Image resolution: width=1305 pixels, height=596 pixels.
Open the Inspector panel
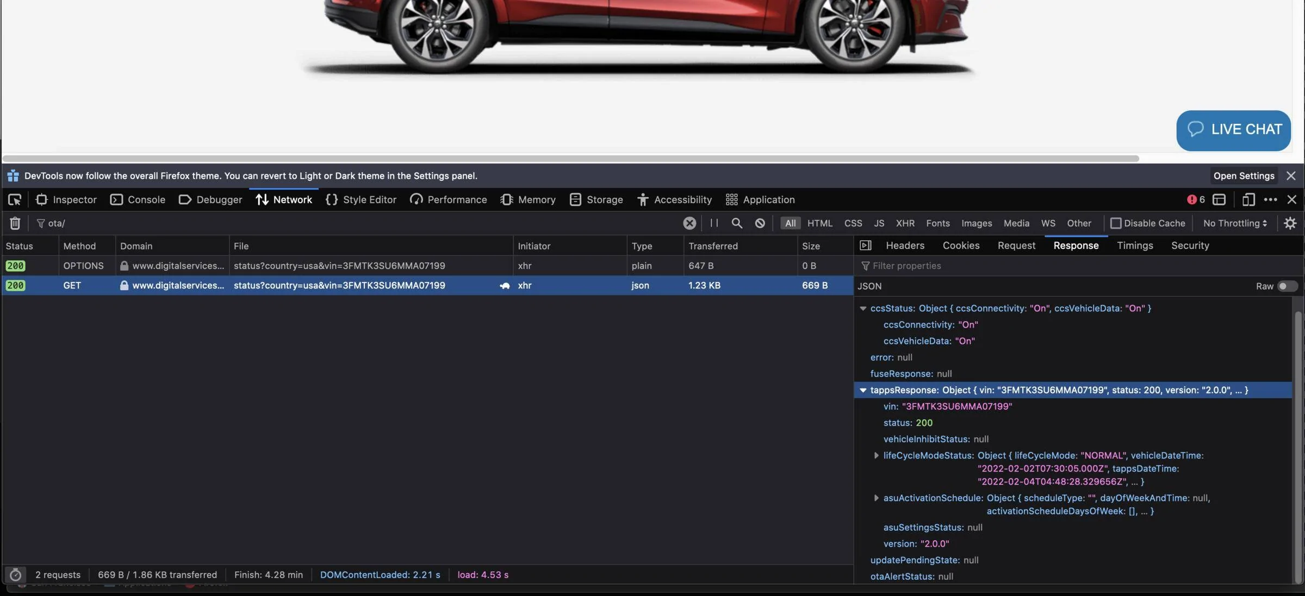66,200
